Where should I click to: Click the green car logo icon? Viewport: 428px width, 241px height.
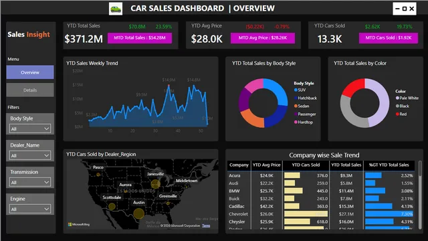coord(116,9)
